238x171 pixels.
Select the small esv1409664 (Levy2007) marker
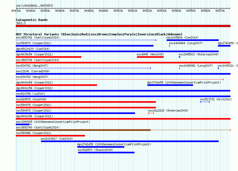[170, 46]
